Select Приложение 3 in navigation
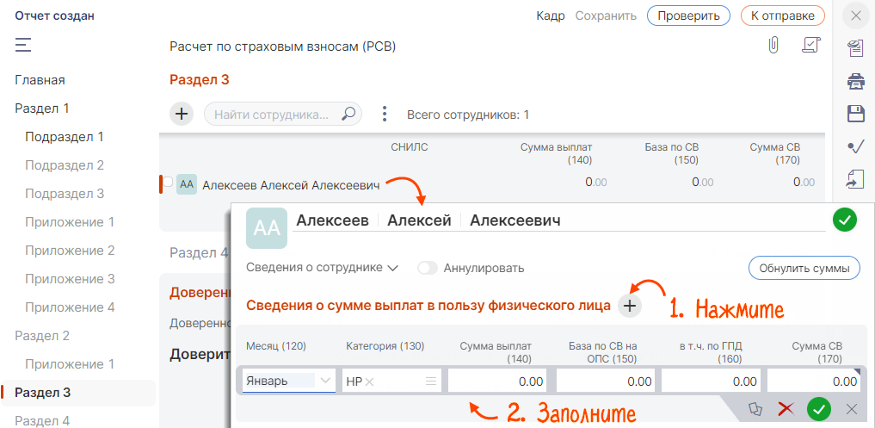The width and height of the screenshot is (875, 428). [x=70, y=279]
